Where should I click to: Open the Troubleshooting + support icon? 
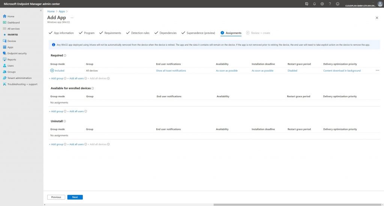point(4,84)
